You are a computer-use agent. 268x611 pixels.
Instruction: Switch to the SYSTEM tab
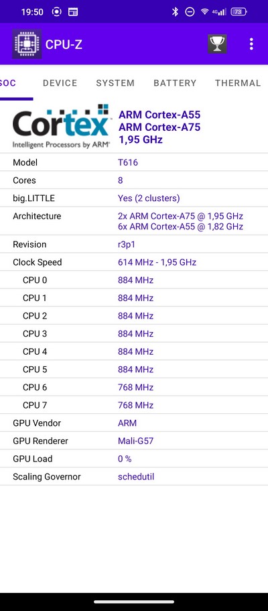pos(115,83)
